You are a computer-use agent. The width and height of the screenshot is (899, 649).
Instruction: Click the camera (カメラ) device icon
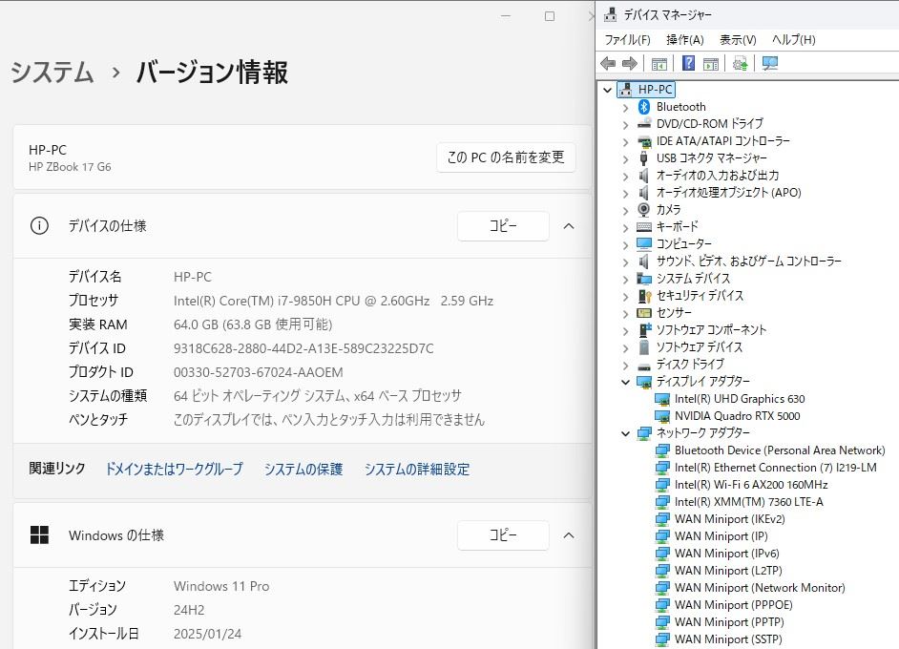[644, 210]
